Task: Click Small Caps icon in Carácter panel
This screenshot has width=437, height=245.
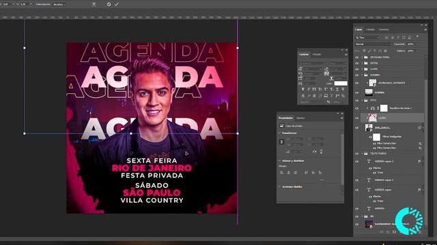Action: [x=320, y=89]
